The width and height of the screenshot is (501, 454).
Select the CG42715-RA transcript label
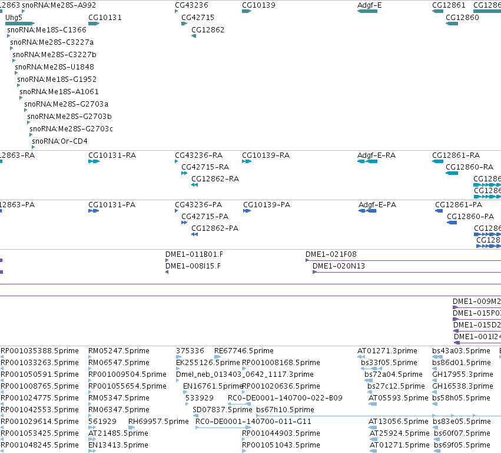[205, 167]
